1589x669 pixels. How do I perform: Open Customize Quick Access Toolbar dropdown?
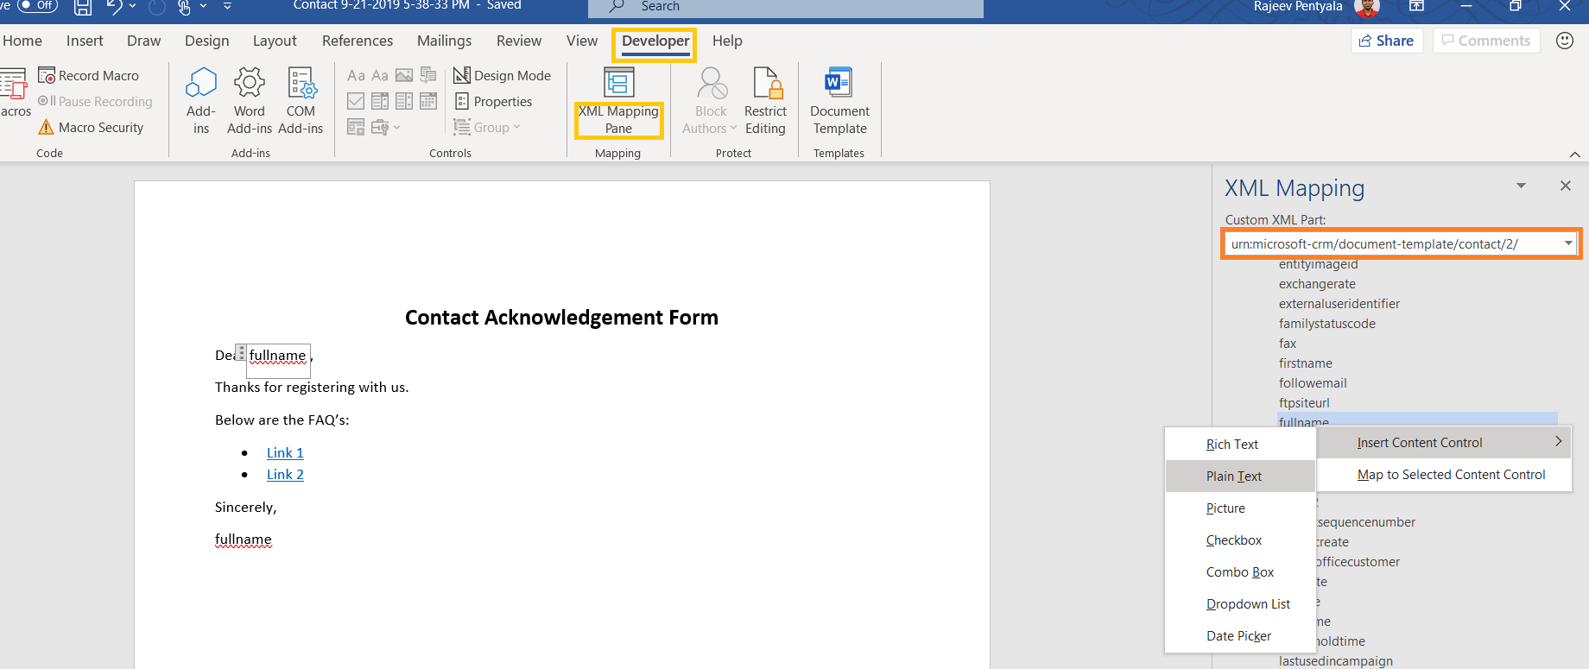tap(227, 6)
